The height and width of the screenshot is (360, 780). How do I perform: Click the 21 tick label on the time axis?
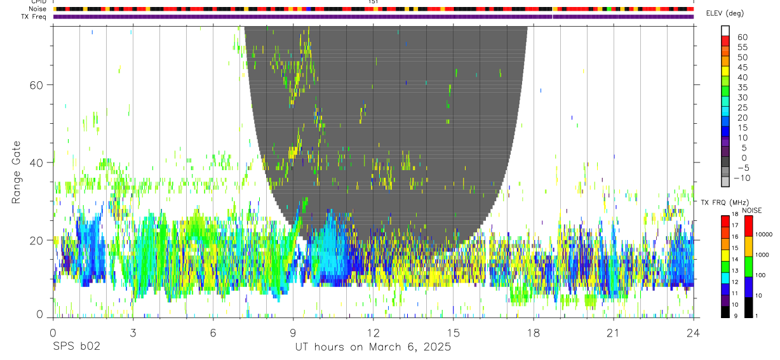[x=613, y=333]
